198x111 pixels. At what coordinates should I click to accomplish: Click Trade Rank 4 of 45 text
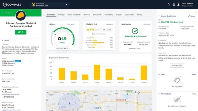point(62,49)
